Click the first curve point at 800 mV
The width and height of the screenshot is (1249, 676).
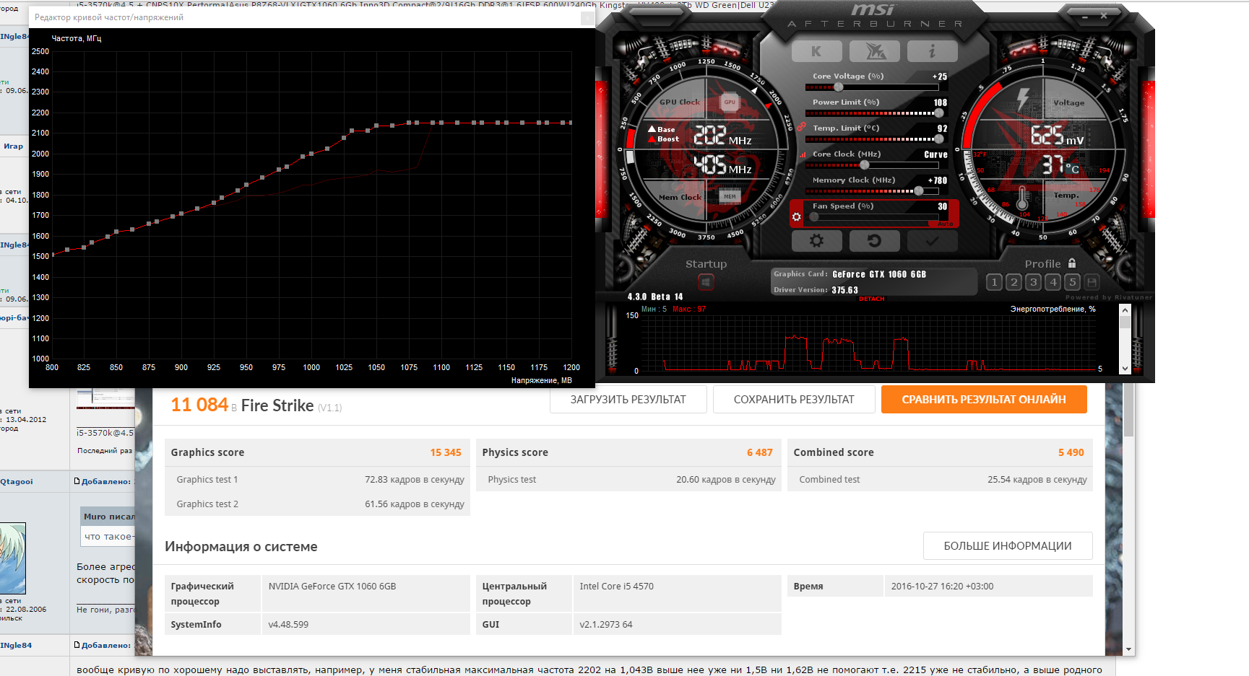tap(52, 255)
